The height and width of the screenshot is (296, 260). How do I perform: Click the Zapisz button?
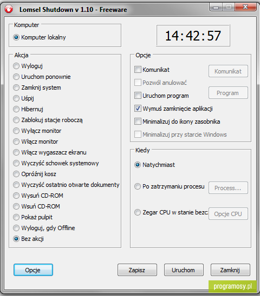[x=137, y=270]
